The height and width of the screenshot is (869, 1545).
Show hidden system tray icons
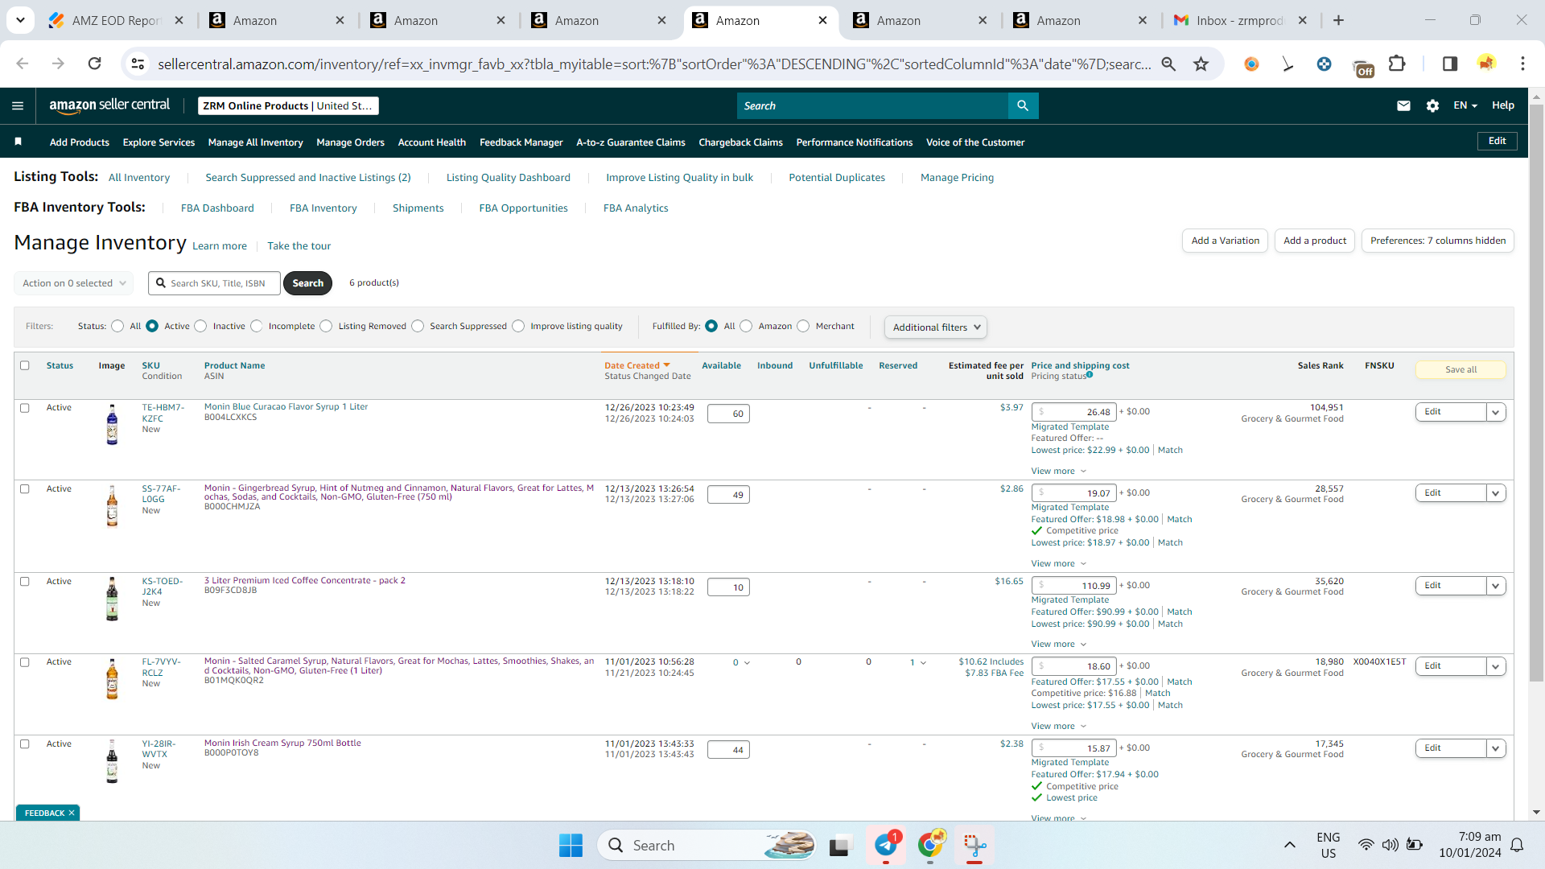pyautogui.click(x=1289, y=845)
